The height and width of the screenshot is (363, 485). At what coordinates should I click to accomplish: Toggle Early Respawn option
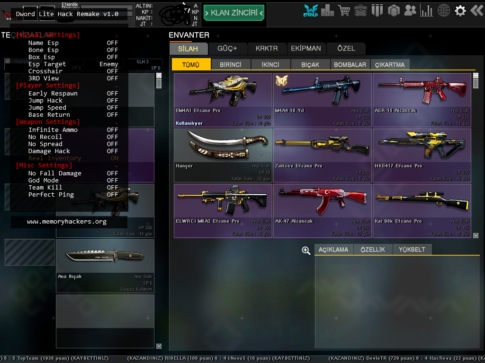(x=73, y=94)
